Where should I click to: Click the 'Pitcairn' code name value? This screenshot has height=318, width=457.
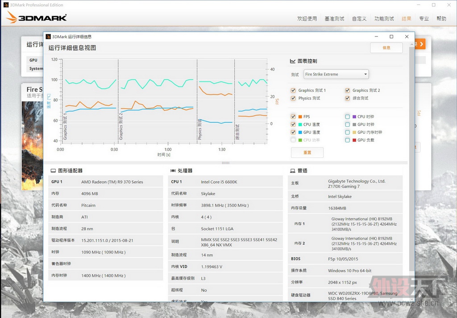88,205
